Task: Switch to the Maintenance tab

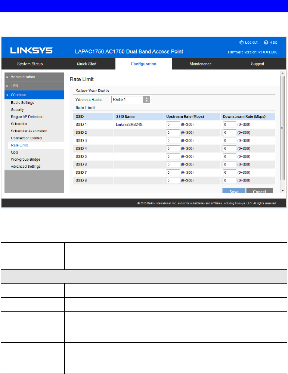Action: pyautogui.click(x=201, y=64)
